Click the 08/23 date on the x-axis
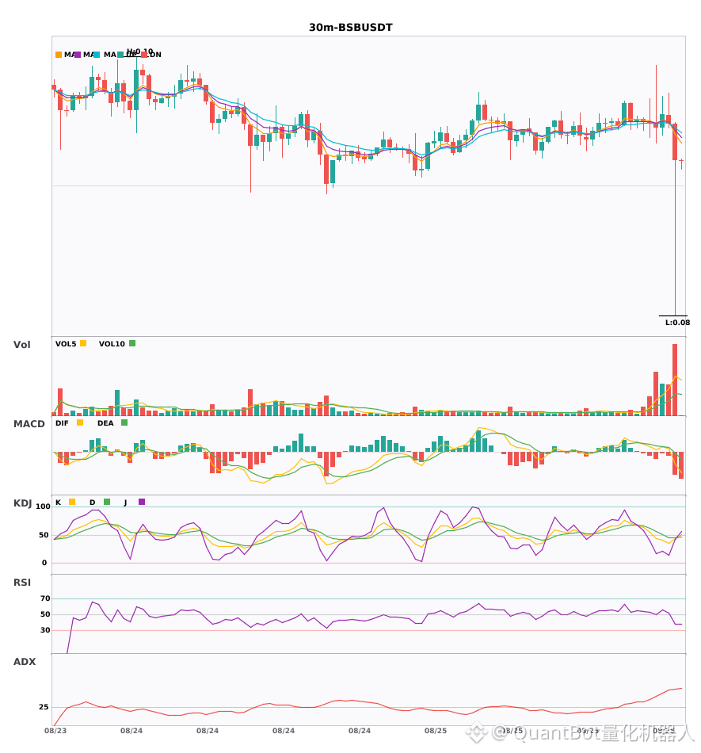This screenshot has height=753, width=701. tap(55, 731)
